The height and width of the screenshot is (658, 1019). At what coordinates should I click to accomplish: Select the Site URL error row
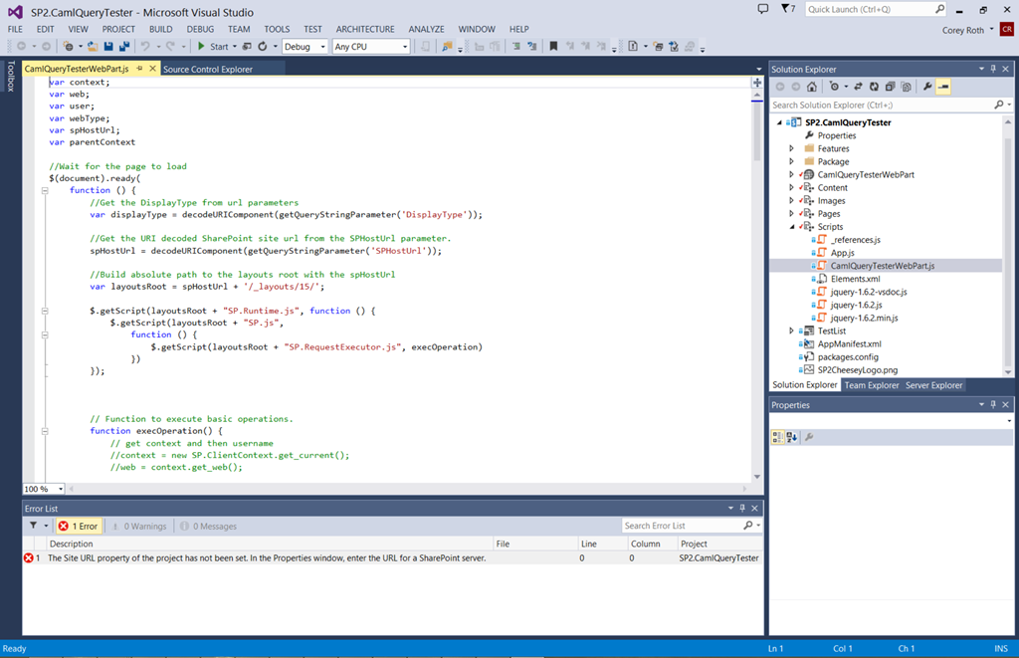pyautogui.click(x=392, y=557)
